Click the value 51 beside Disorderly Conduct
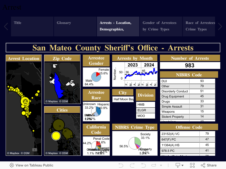The image size is (226, 169). 202,91
